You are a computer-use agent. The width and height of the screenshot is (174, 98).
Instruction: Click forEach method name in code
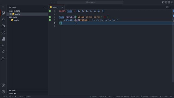point(70,17)
